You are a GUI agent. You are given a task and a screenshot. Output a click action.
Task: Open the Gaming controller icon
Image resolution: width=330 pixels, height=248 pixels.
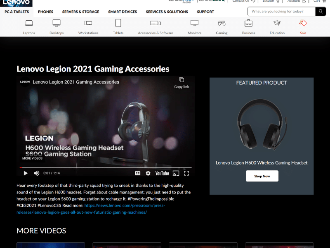click(x=222, y=23)
